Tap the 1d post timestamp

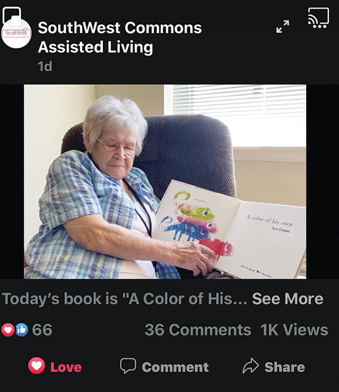45,66
